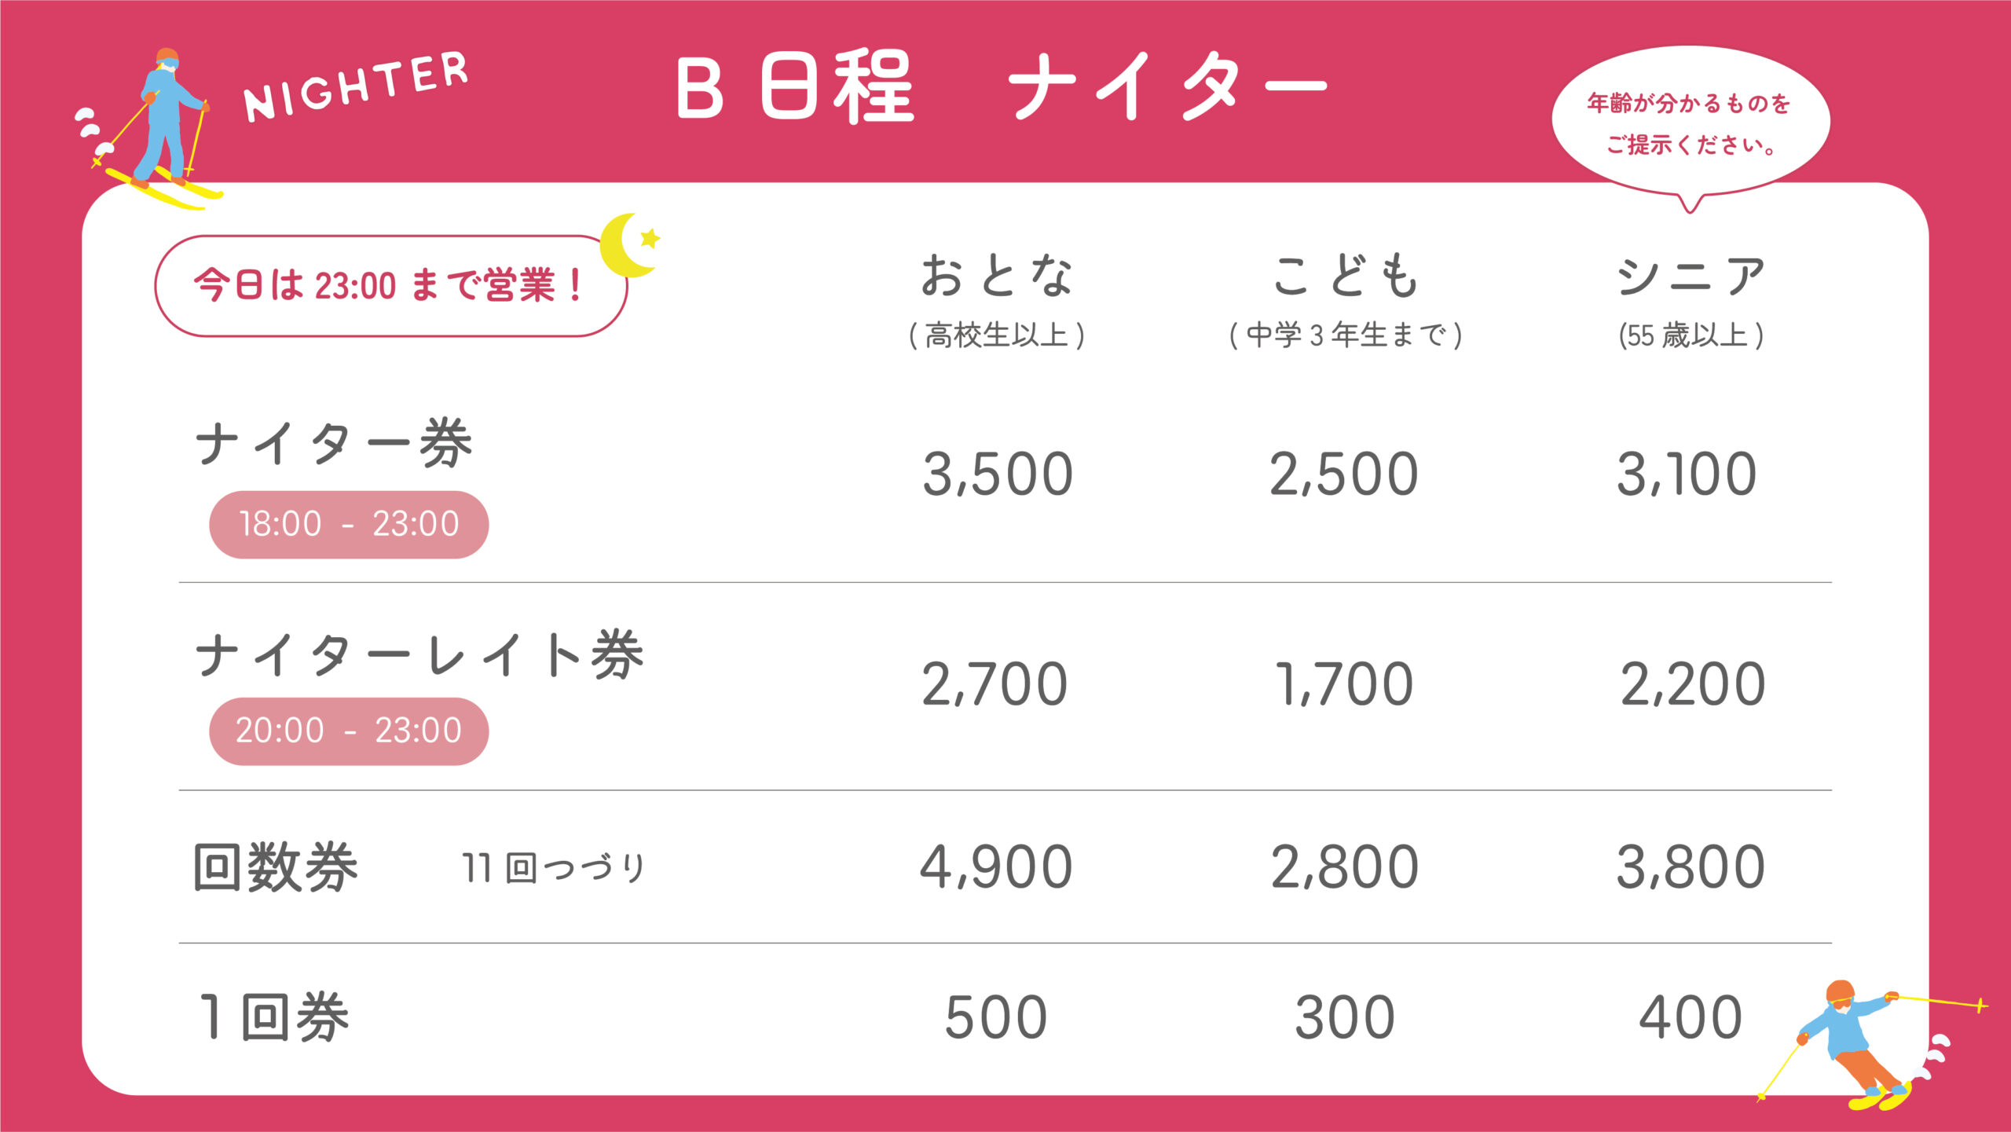
Task: Click the 20:00 - 23:00 time badge
Action: (349, 731)
